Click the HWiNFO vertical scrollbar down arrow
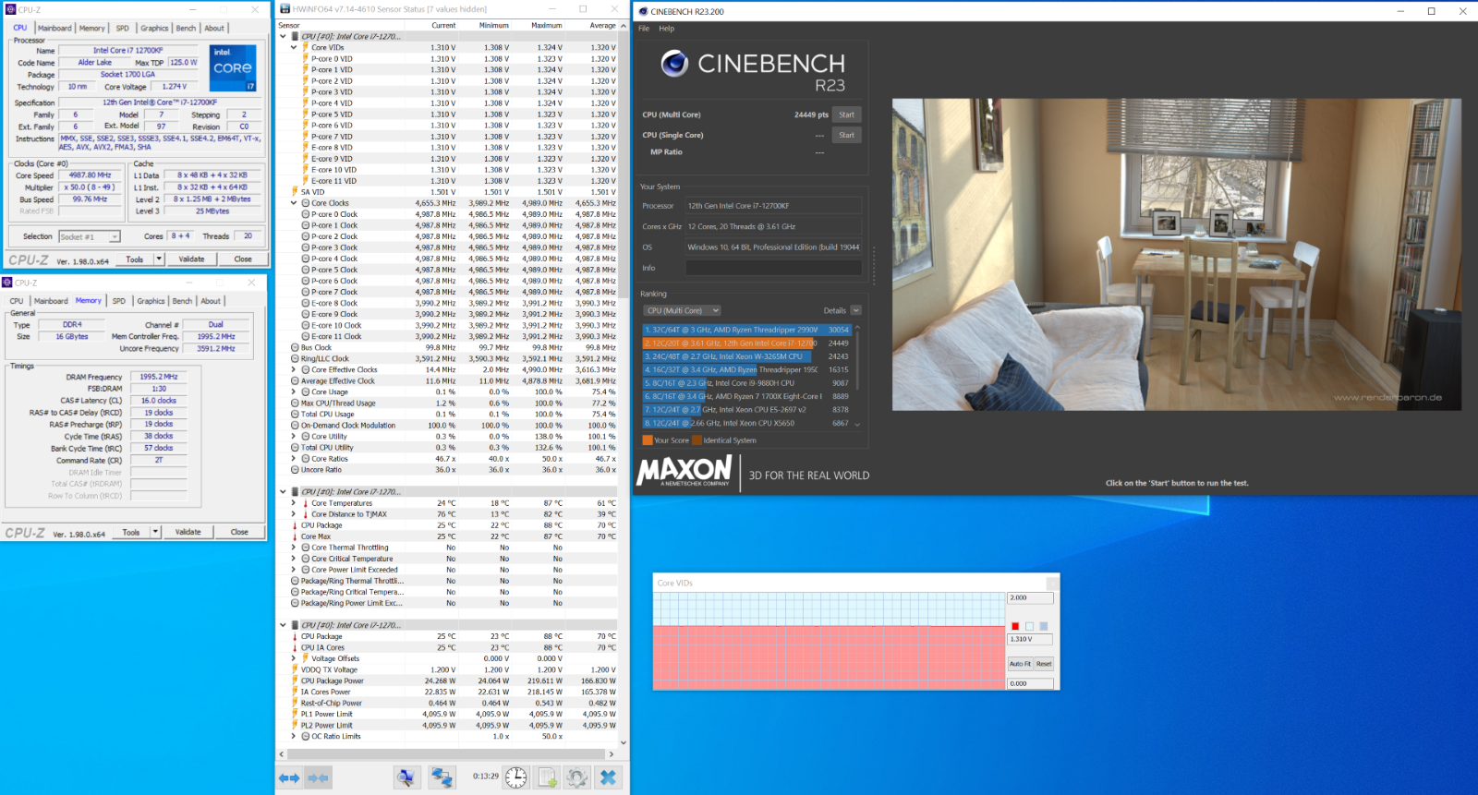 tap(624, 742)
